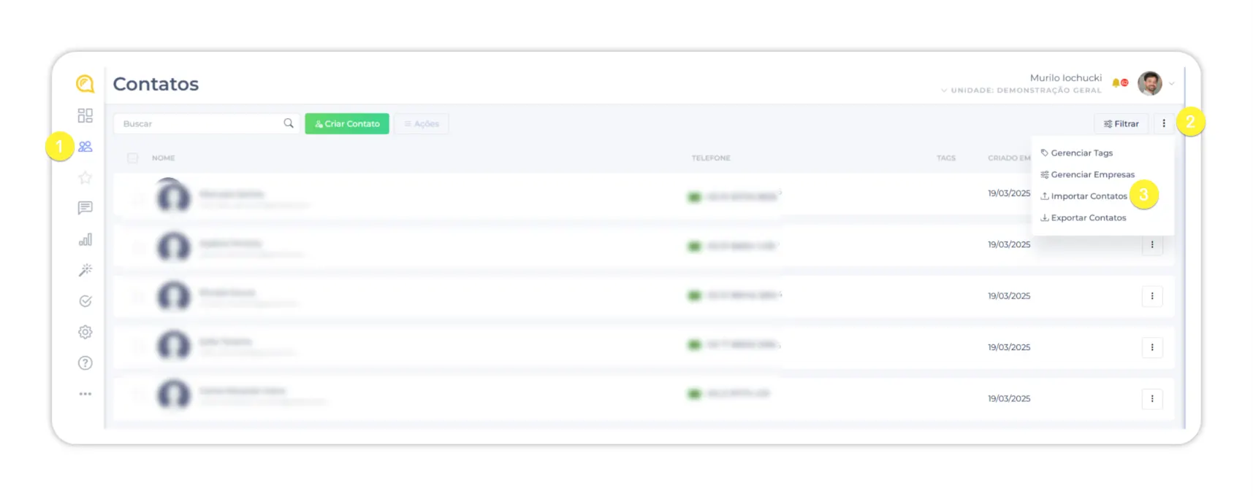
Task: Click the Filtrar button
Action: click(x=1121, y=124)
